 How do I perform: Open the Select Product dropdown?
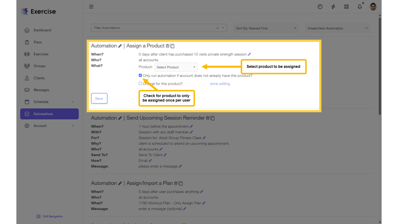click(x=176, y=67)
